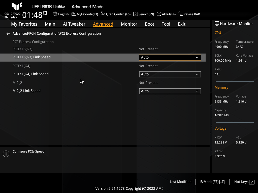Change the English language setting
258x193 pixels.
(x=63, y=14)
